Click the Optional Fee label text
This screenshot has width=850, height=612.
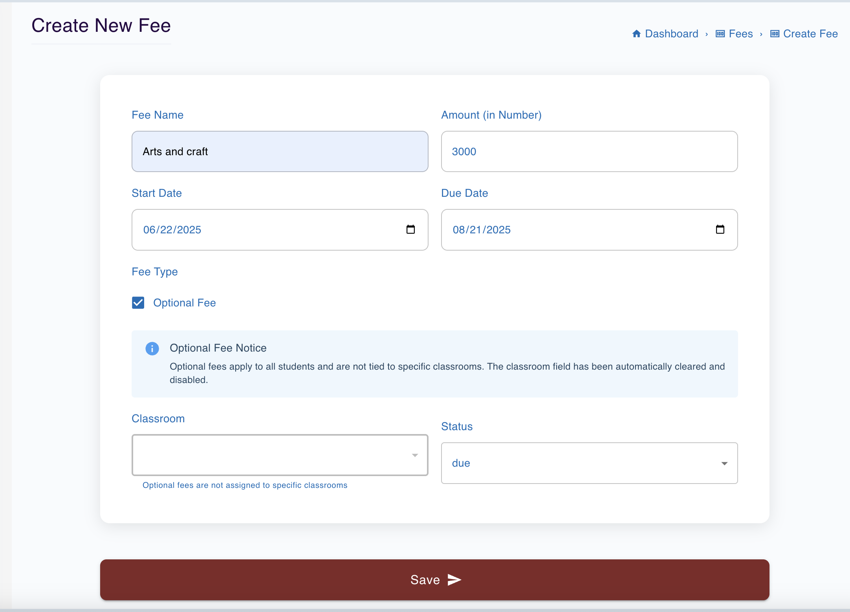[184, 303]
